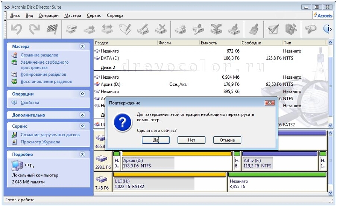The width and height of the screenshot is (337, 207).
Task: Open the Справка menu
Action: (x=115, y=15)
